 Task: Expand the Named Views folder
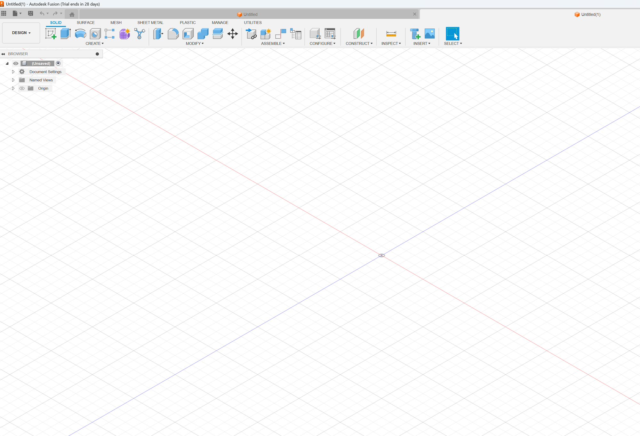point(13,80)
